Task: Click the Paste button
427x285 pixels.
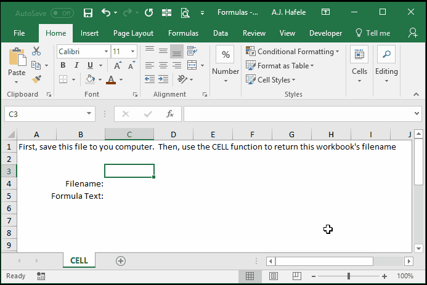Action: tap(17, 65)
